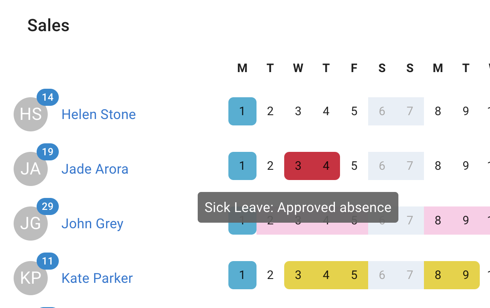
Task: Click John Grey's JG avatar
Action: coord(30,223)
